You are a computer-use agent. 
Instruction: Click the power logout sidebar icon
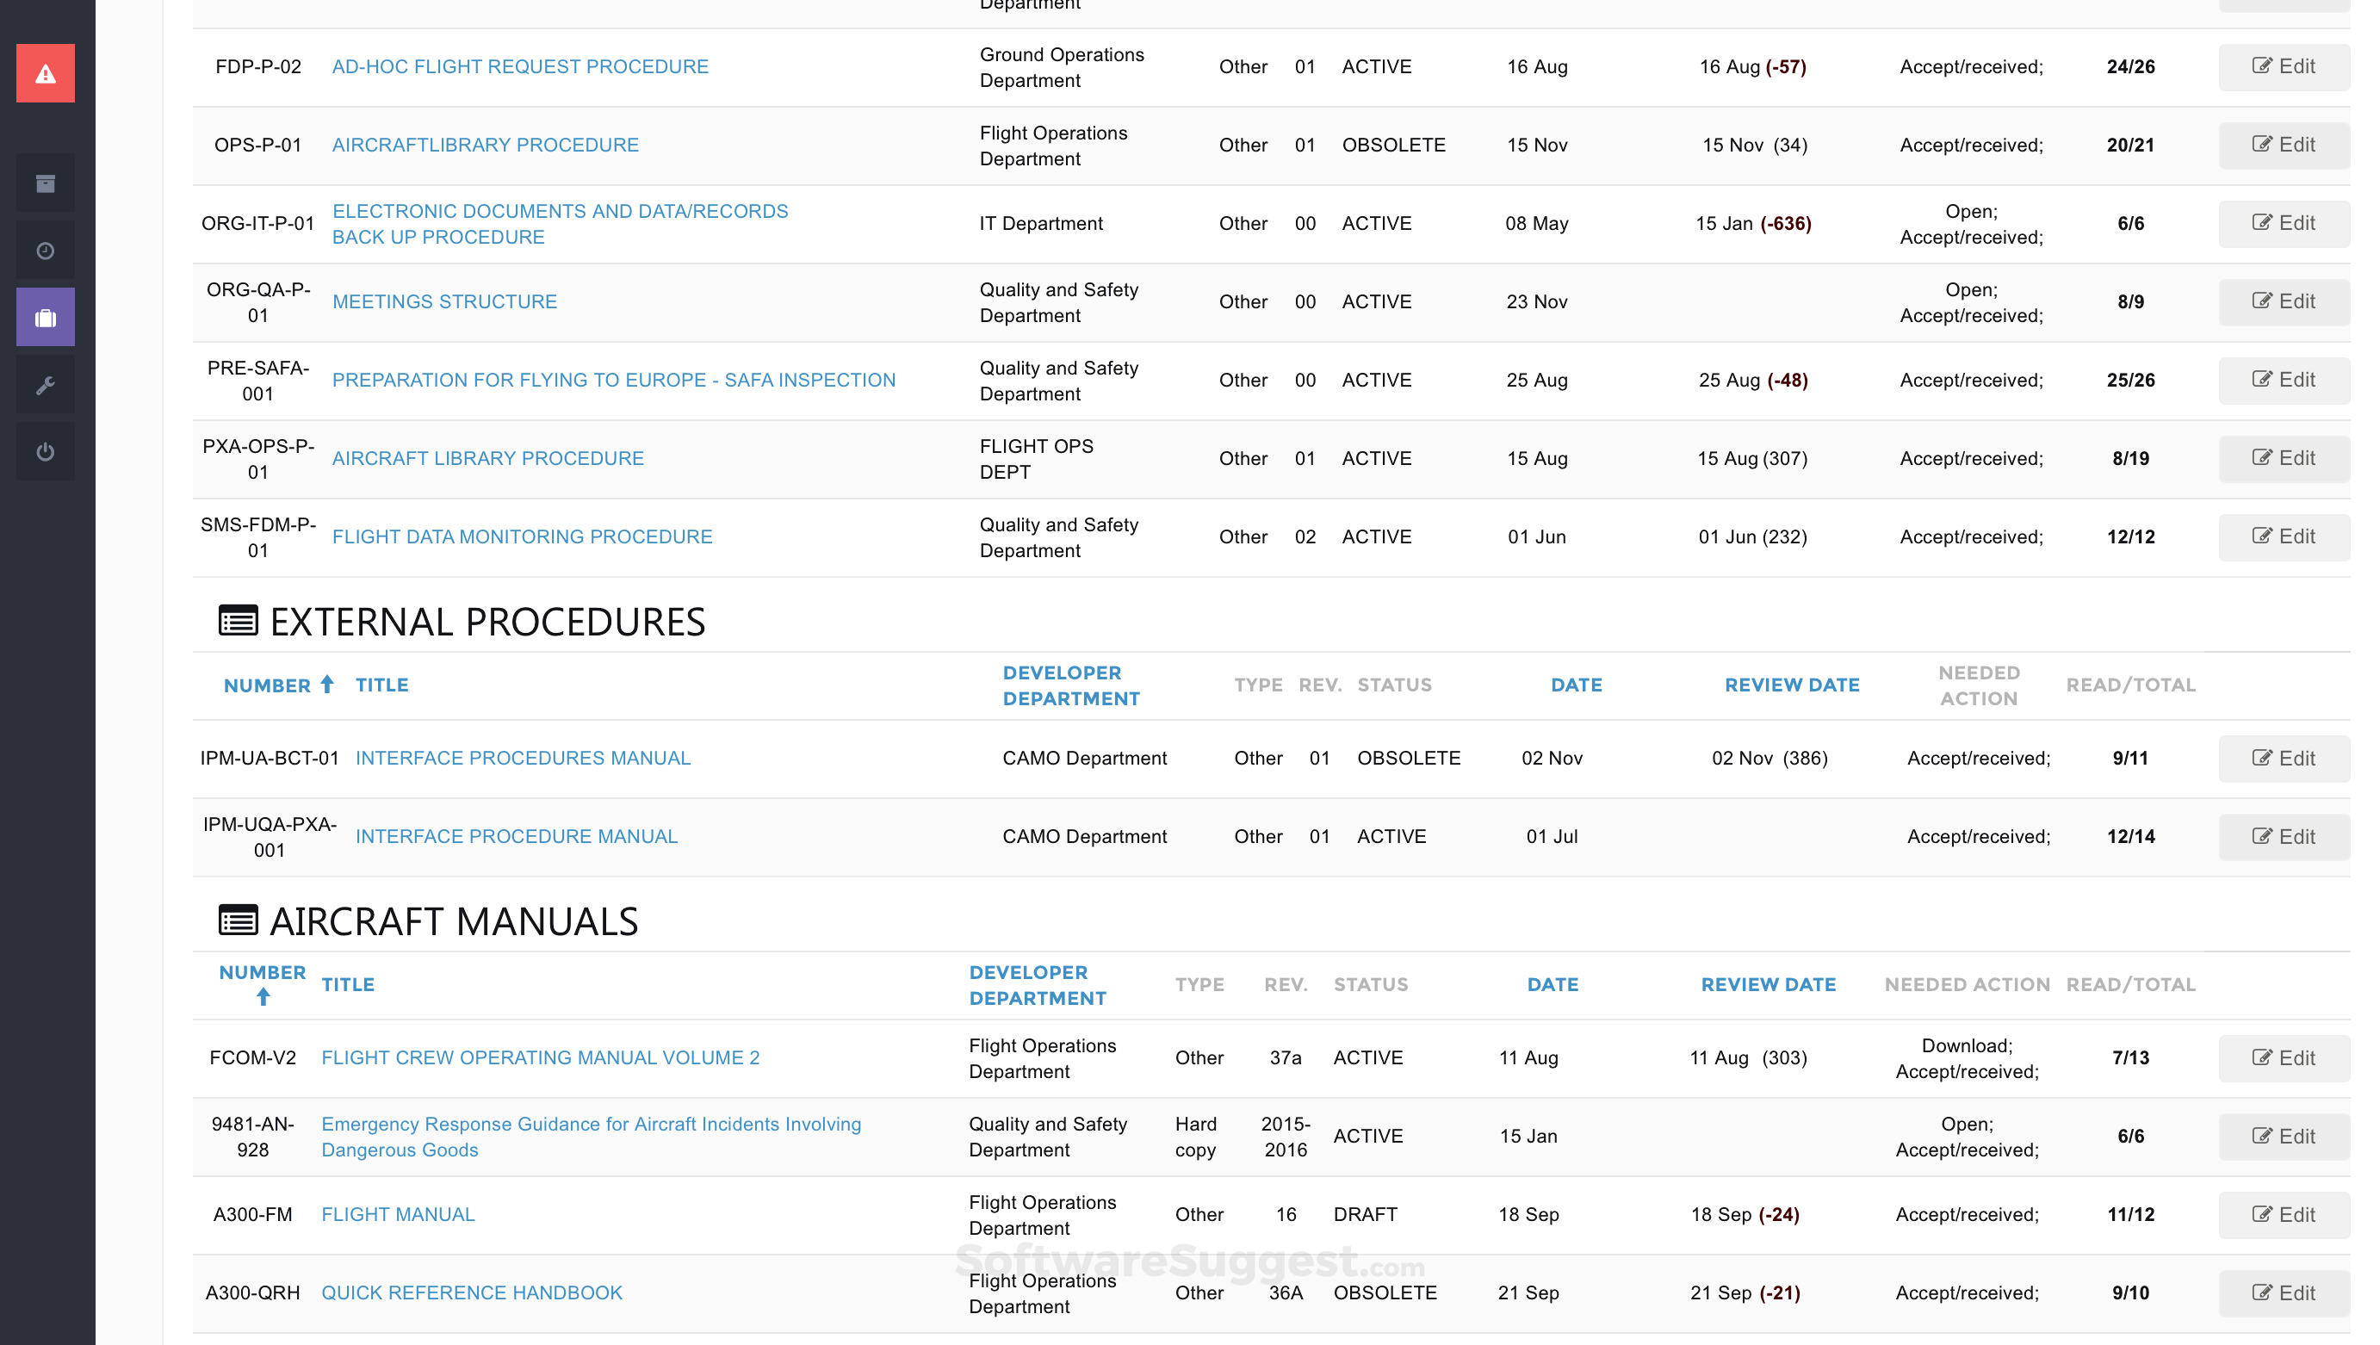pos(46,452)
